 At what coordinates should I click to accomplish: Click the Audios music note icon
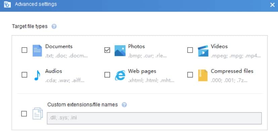point(37,75)
